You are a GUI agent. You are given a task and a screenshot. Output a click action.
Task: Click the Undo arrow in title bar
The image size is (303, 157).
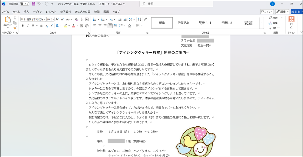pyautogui.click(x=39, y=4)
